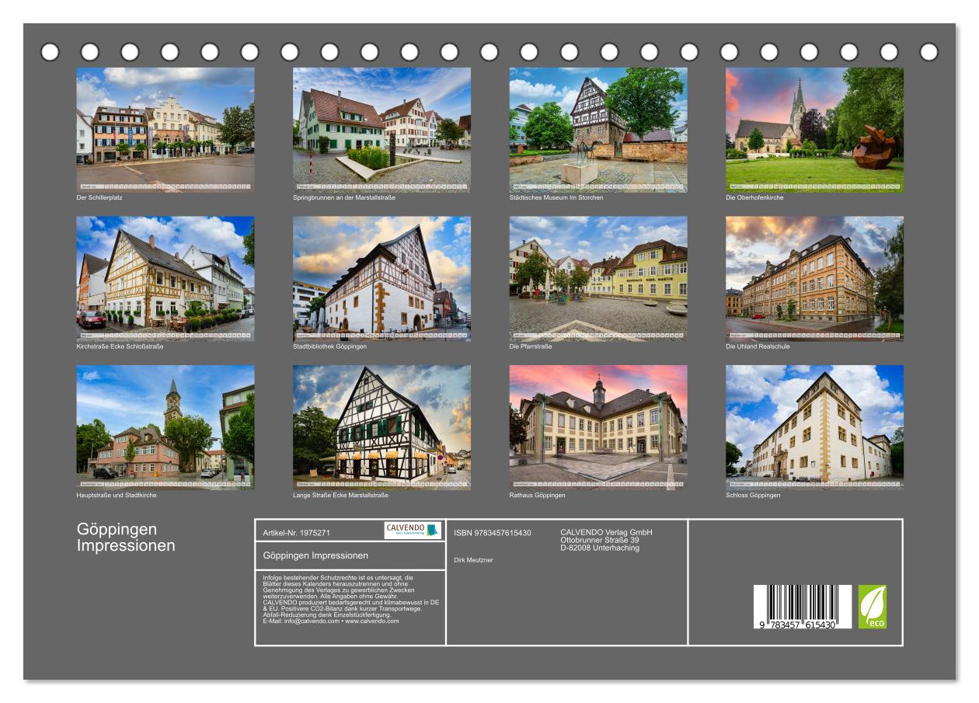Open the Rathaus Göppingen photo

pos(598,427)
